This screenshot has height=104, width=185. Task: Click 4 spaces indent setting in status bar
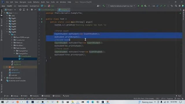pos(170,99)
